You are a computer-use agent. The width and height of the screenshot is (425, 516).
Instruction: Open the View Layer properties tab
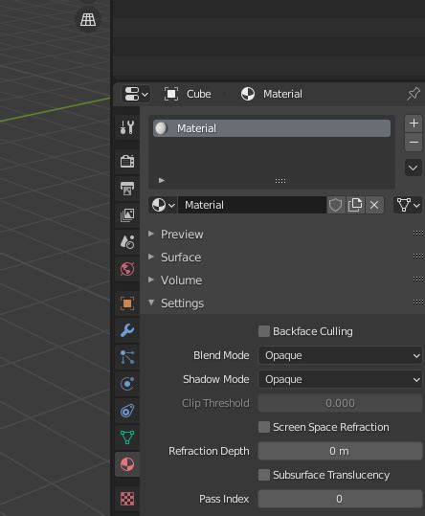[127, 215]
